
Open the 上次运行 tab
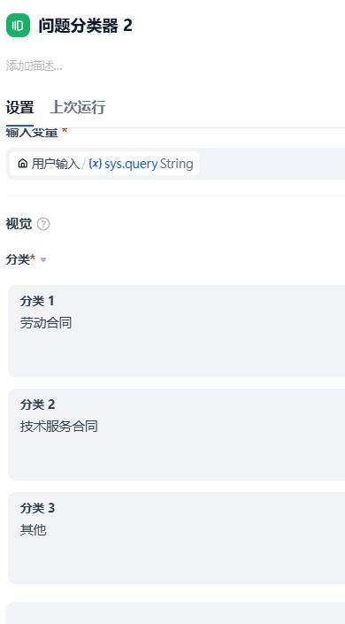[78, 107]
